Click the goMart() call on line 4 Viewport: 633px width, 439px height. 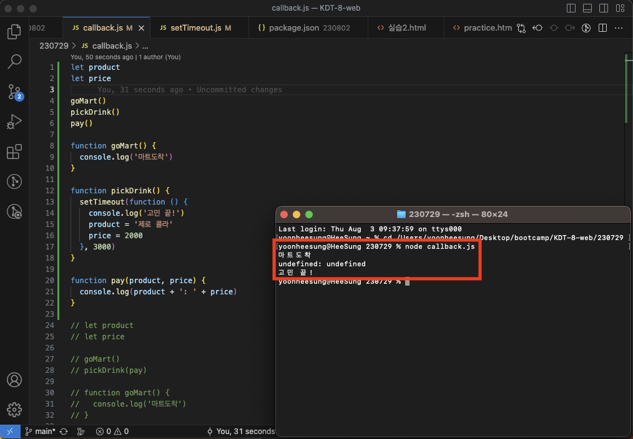(88, 101)
